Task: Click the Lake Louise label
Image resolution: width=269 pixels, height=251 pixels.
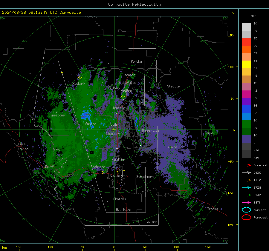Action: click(x=23, y=147)
